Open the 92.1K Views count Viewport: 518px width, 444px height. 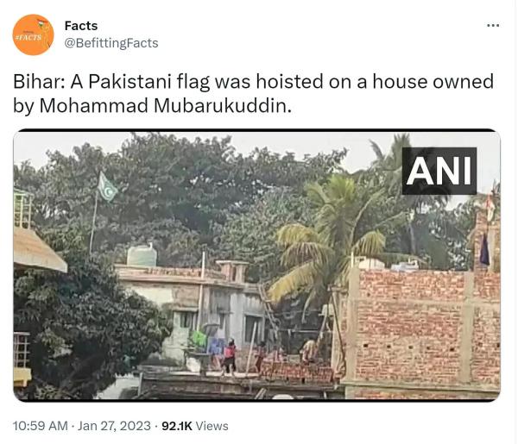tap(195, 426)
